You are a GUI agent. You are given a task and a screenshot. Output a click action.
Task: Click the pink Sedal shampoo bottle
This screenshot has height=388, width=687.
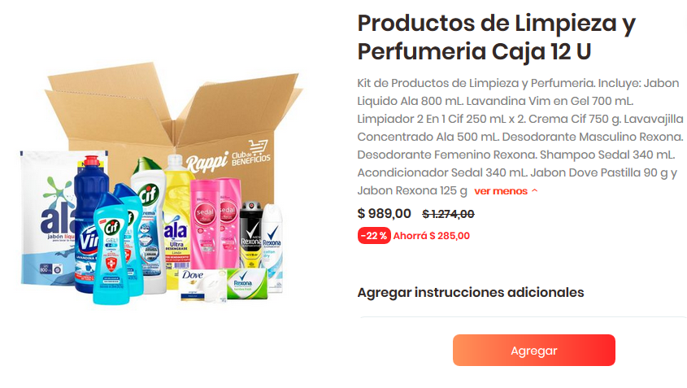coord(204,224)
